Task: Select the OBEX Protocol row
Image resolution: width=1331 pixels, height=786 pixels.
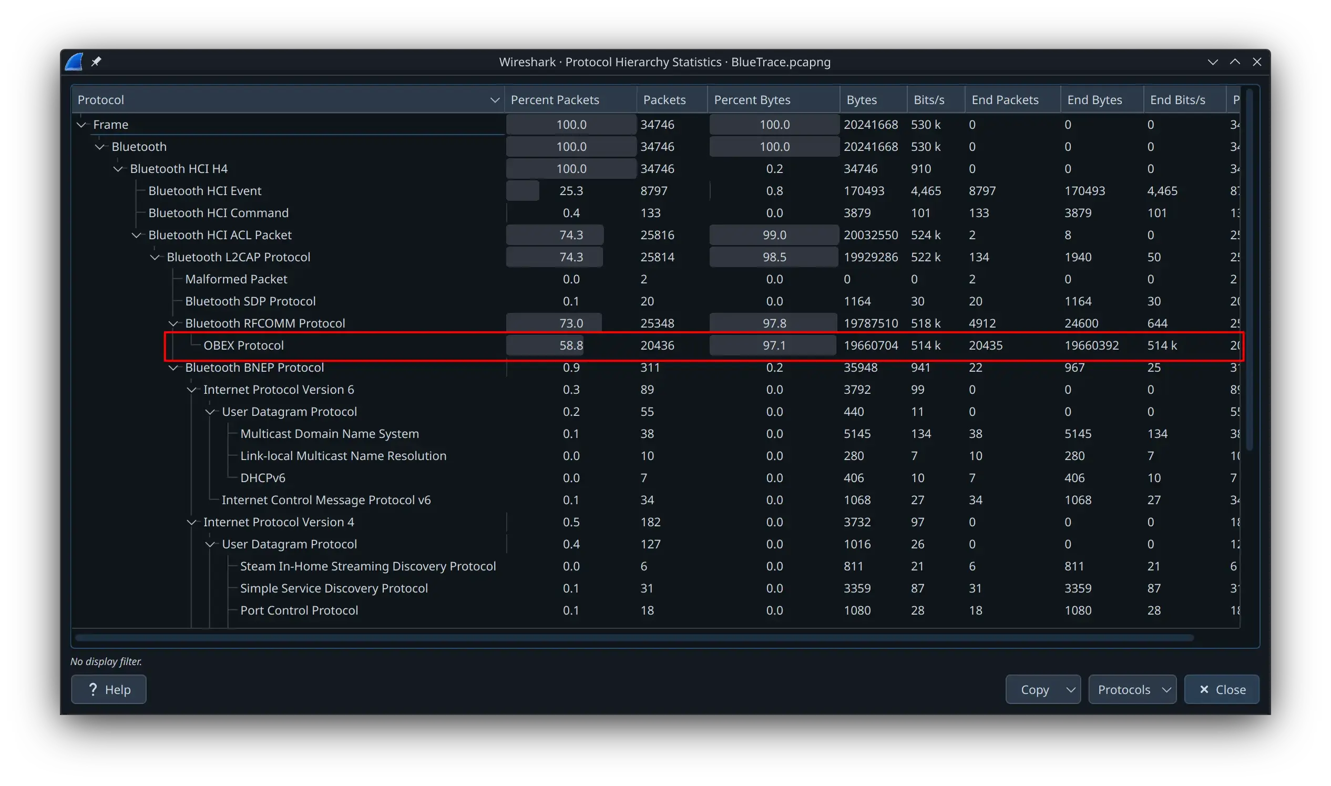Action: 243,345
